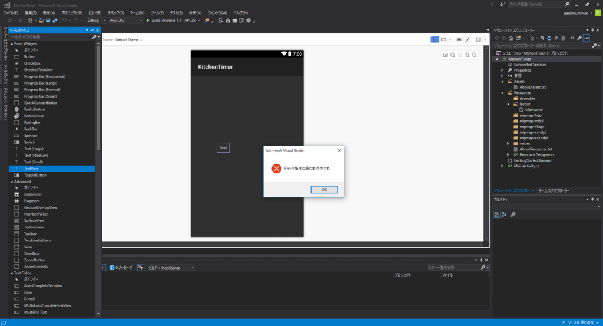Click Solution Explorer home icon
The image size is (603, 326).
511,38
